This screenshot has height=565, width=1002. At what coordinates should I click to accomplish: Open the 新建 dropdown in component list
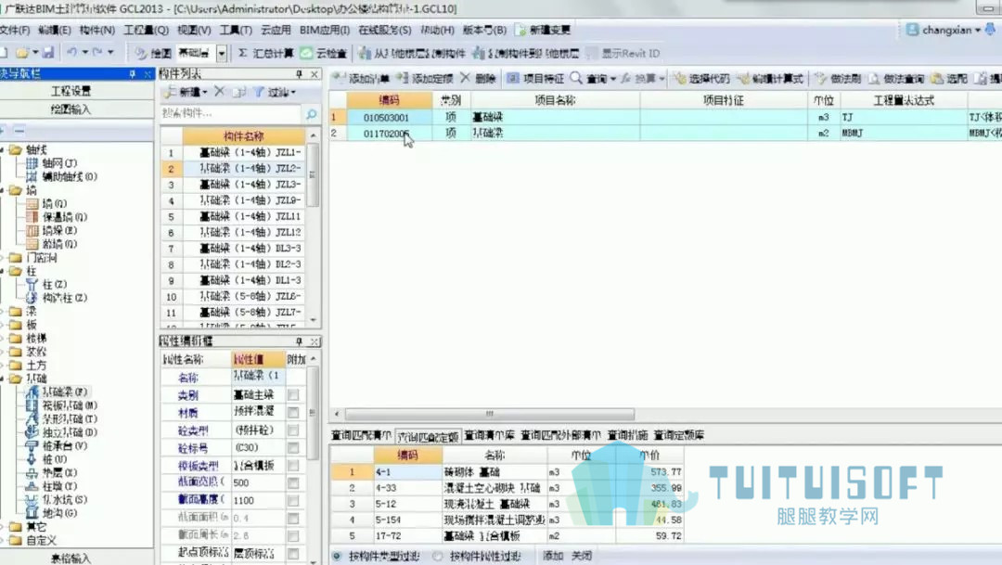pos(205,93)
